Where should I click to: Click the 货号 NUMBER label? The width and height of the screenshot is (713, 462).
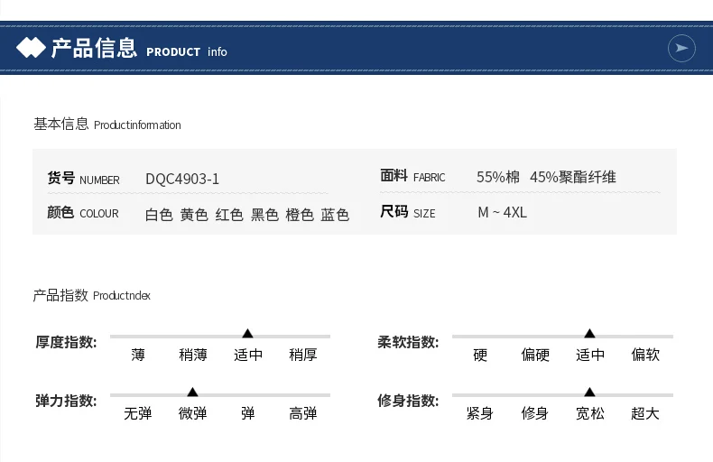[x=84, y=179]
